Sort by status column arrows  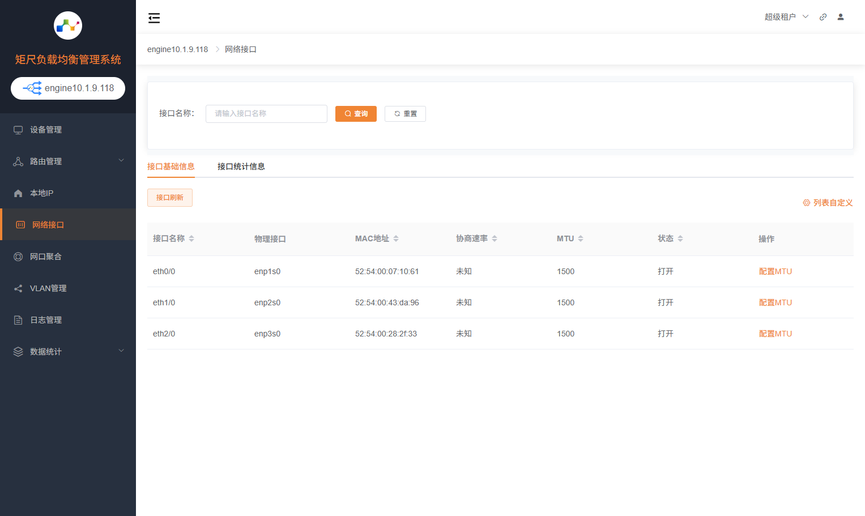[x=680, y=238]
